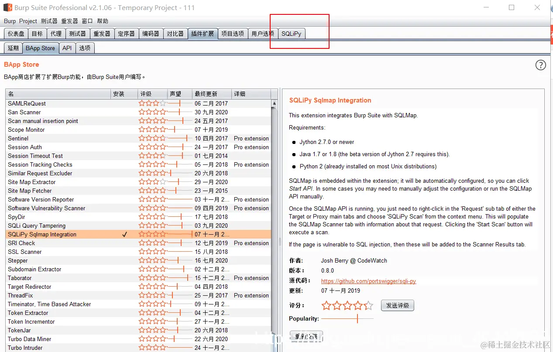Switch to the 延期 sub-tab

tap(13, 48)
